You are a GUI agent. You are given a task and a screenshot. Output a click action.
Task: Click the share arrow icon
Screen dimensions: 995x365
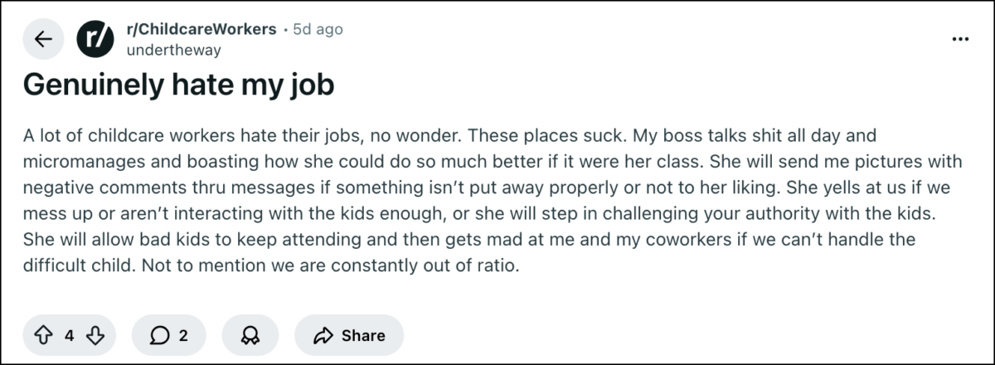pyautogui.click(x=323, y=335)
